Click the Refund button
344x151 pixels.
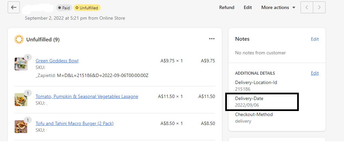[x=227, y=7]
